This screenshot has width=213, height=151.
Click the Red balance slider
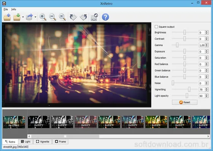pos(184,64)
